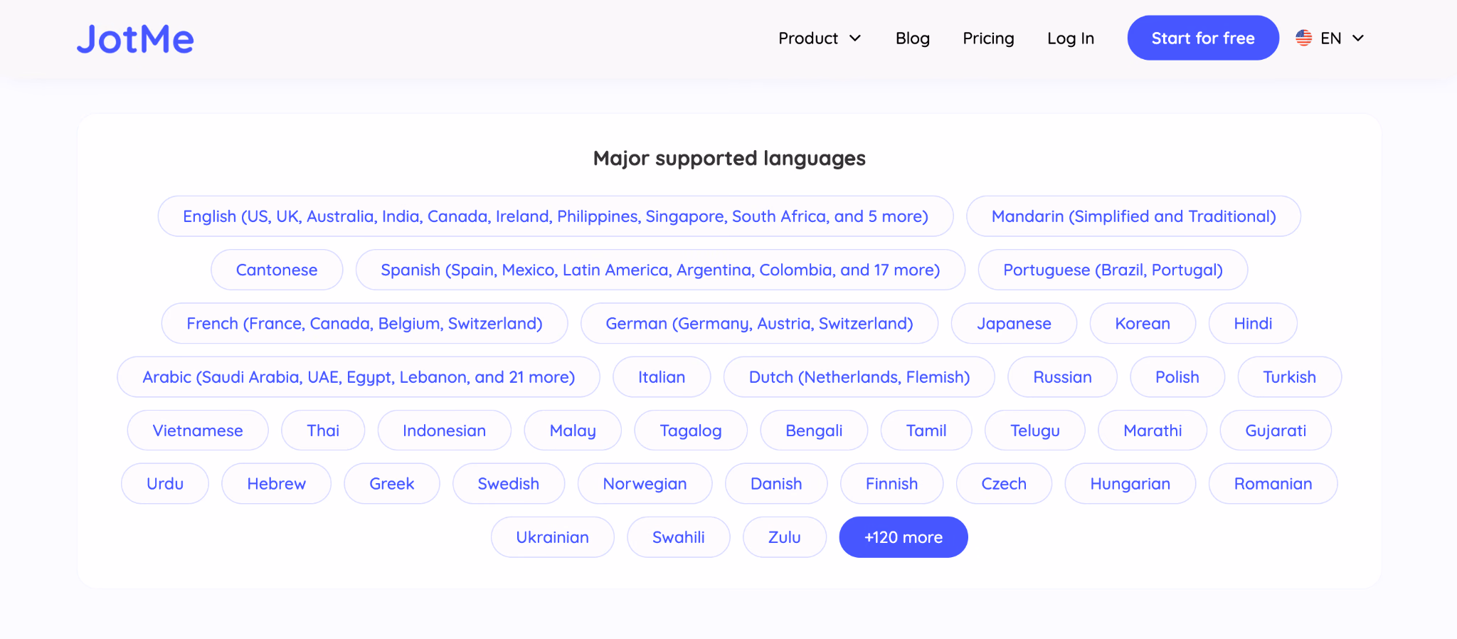Click the US flag language icon

point(1303,38)
